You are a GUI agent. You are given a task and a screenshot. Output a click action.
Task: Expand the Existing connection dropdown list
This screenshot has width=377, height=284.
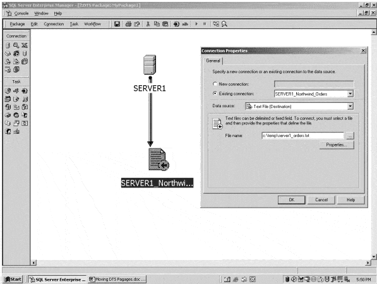350,93
